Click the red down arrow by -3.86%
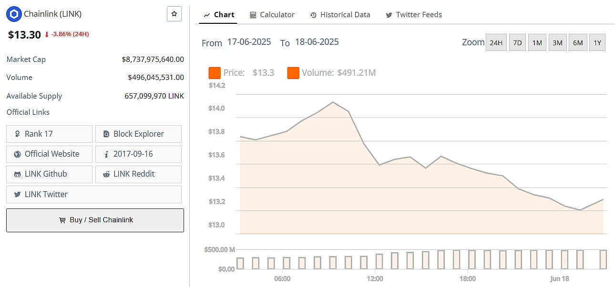The width and height of the screenshot is (615, 287). tap(47, 34)
